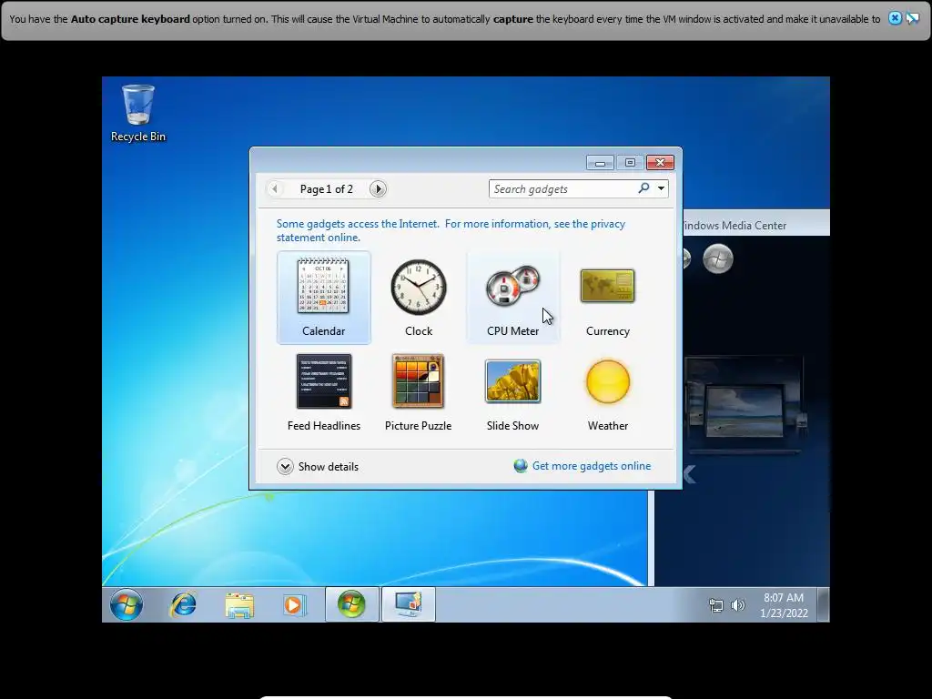The width and height of the screenshot is (932, 699).
Task: Choose the CPU Meter gadget
Action: 513,298
